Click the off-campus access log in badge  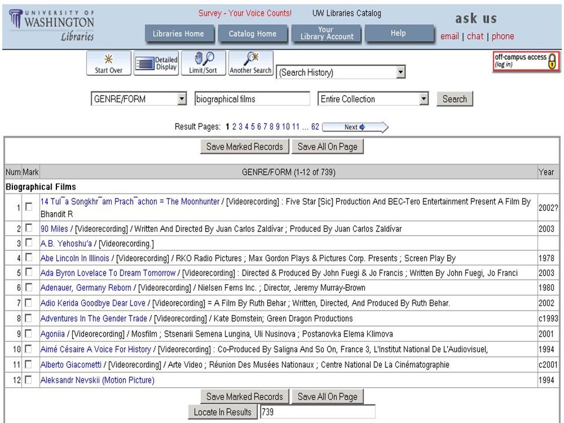526,61
